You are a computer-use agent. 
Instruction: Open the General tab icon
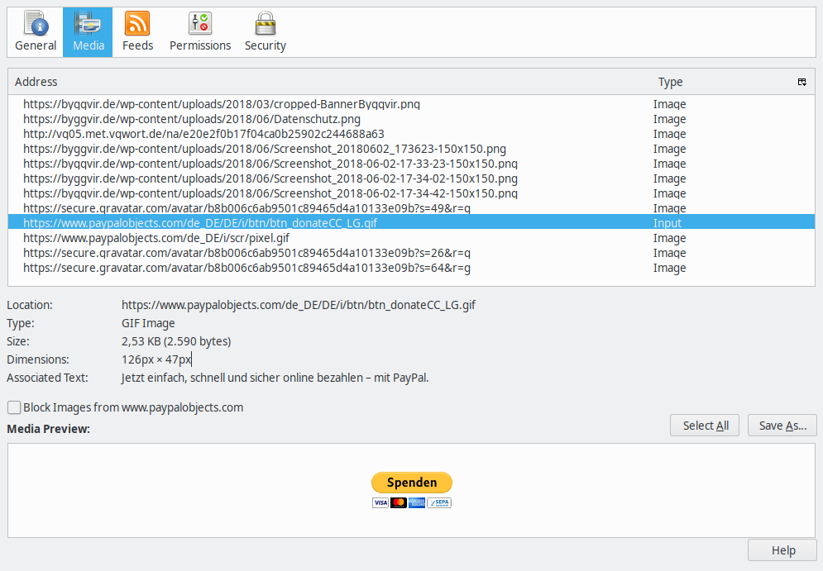click(x=36, y=23)
